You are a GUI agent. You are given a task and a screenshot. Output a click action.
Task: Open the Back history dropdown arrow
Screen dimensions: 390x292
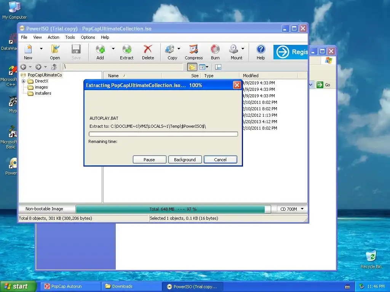[x=30, y=67]
